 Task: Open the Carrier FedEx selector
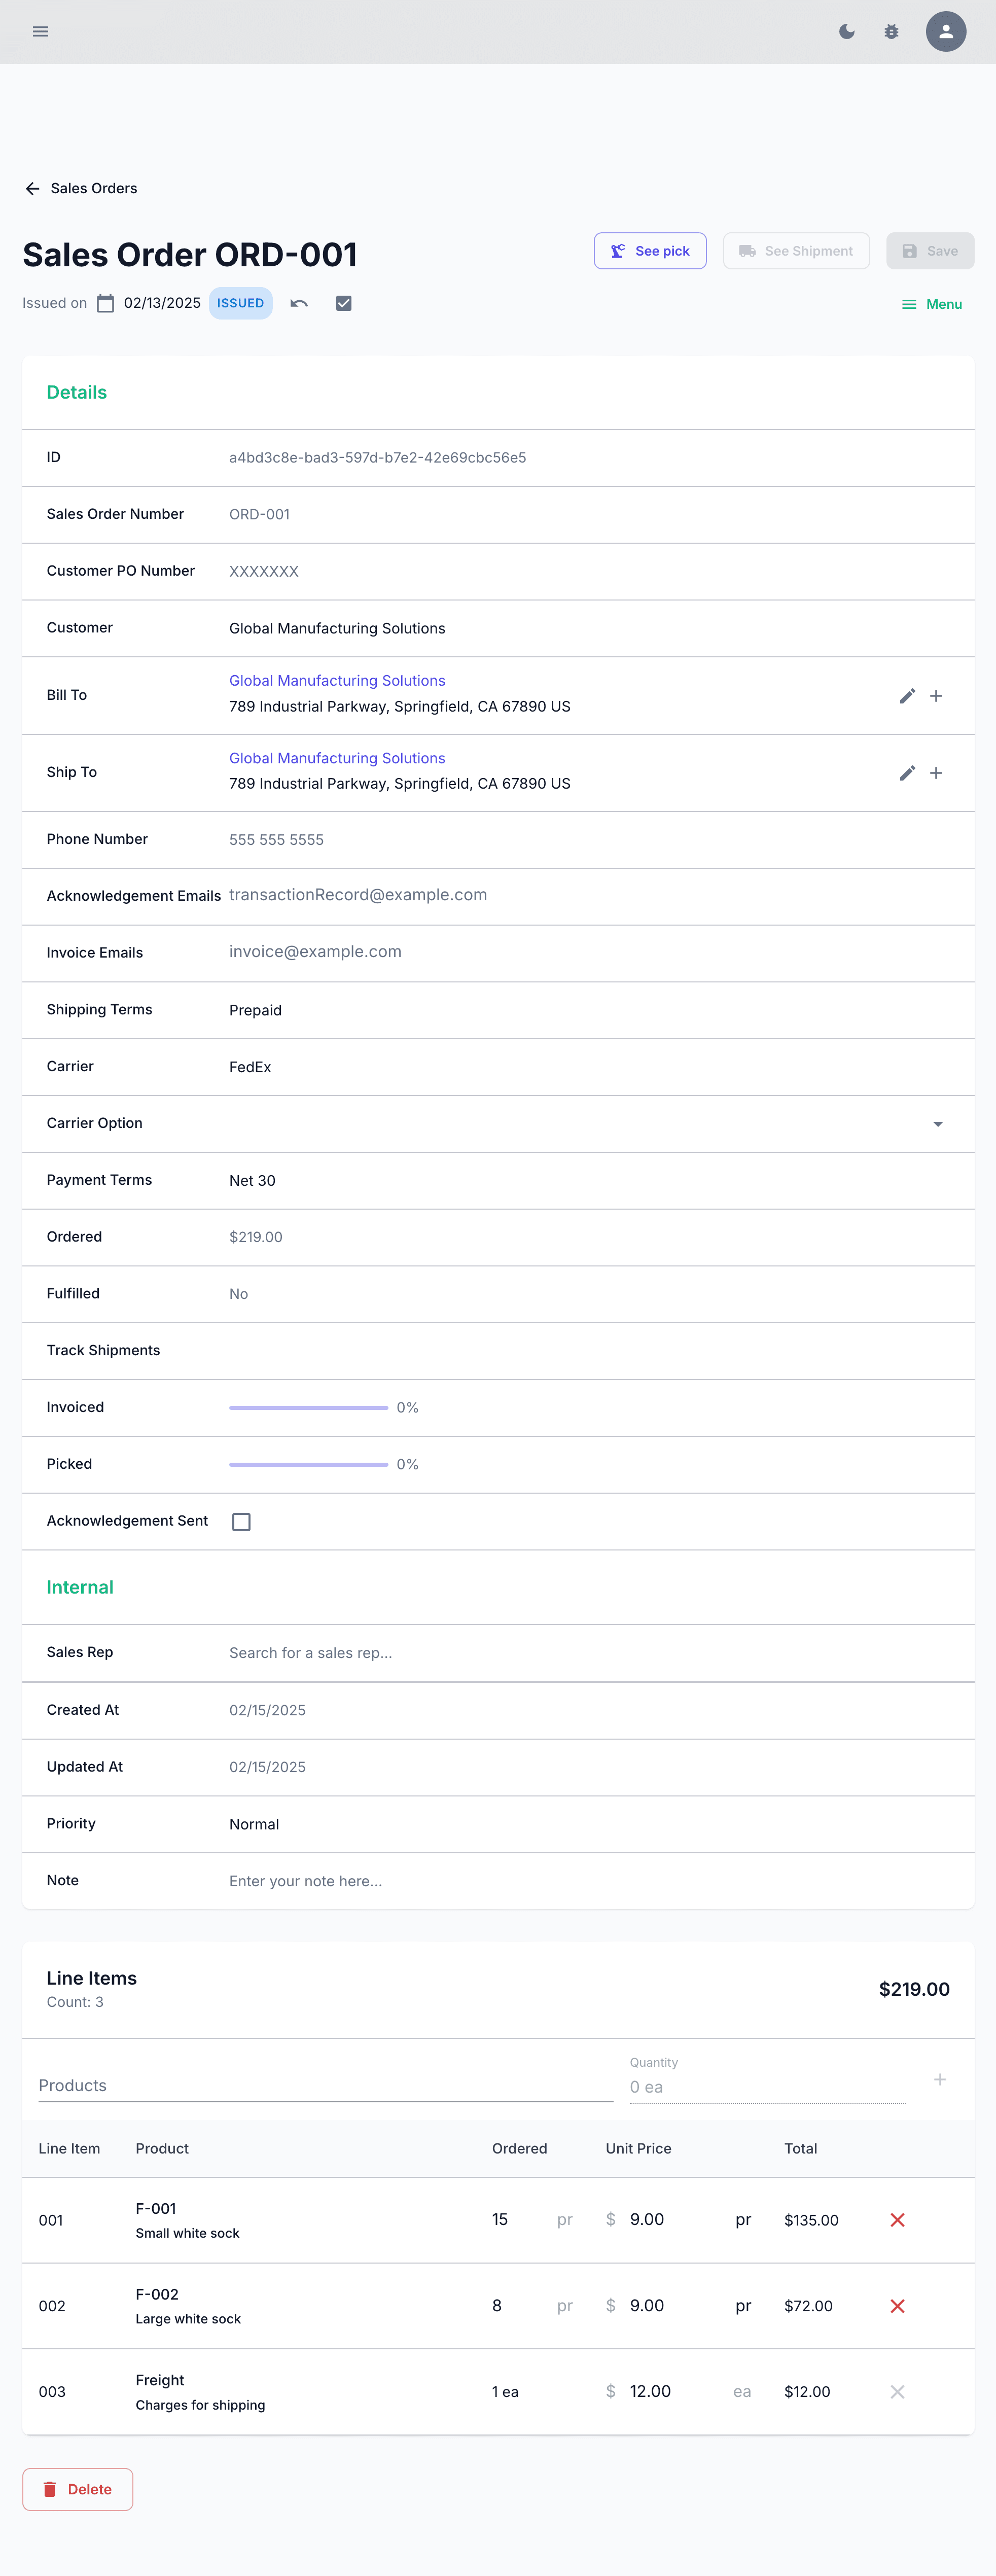tap(590, 1067)
